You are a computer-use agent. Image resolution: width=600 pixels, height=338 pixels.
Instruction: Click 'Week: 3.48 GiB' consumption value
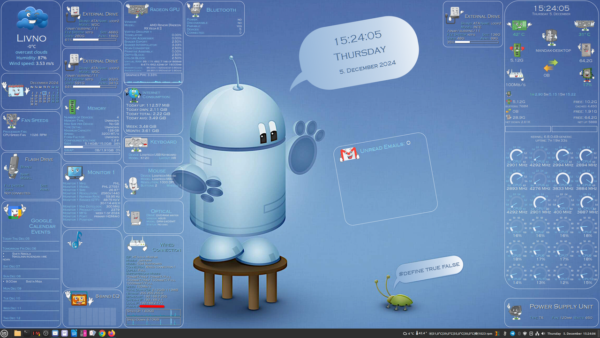click(x=142, y=126)
